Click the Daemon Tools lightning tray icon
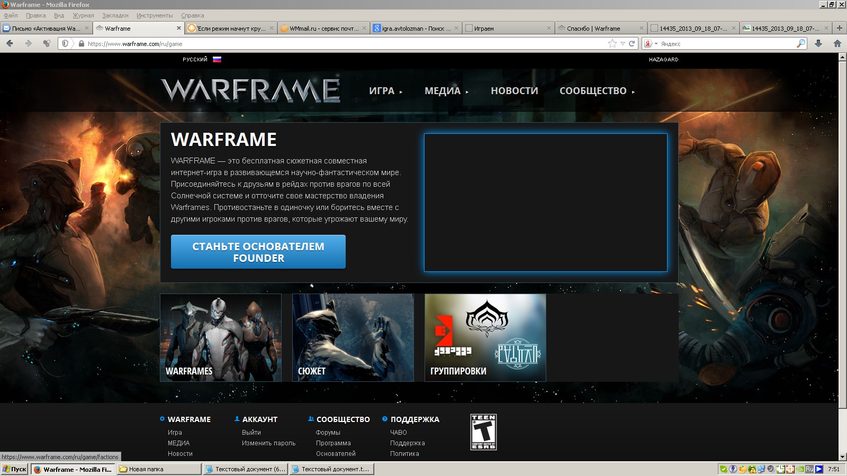847x476 pixels. (x=733, y=469)
